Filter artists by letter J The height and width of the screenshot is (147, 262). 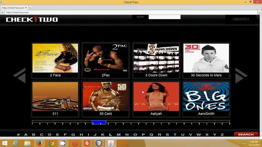click(x=95, y=134)
